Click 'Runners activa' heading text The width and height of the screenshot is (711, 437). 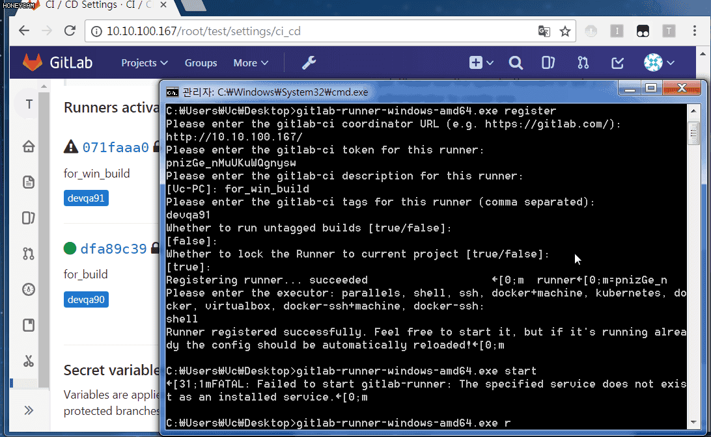point(111,107)
